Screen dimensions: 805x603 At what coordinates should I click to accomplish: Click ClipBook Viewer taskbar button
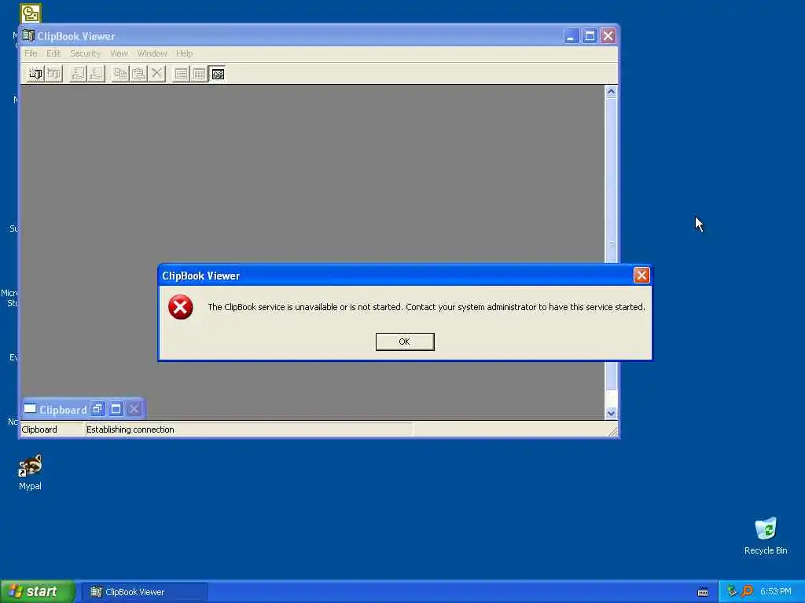(x=145, y=592)
